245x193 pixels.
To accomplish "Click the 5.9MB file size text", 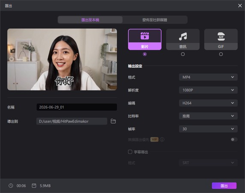I will point(45,186).
